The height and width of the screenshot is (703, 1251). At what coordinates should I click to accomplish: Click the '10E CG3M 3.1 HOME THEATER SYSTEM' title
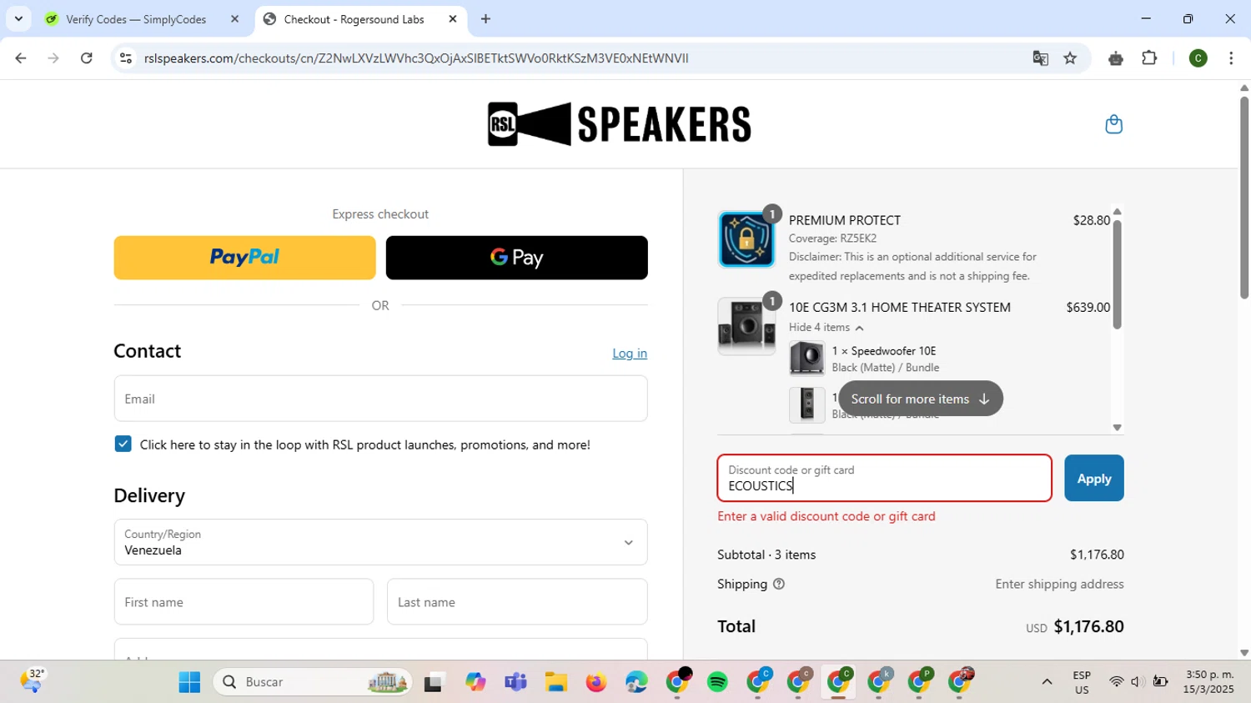click(x=900, y=308)
